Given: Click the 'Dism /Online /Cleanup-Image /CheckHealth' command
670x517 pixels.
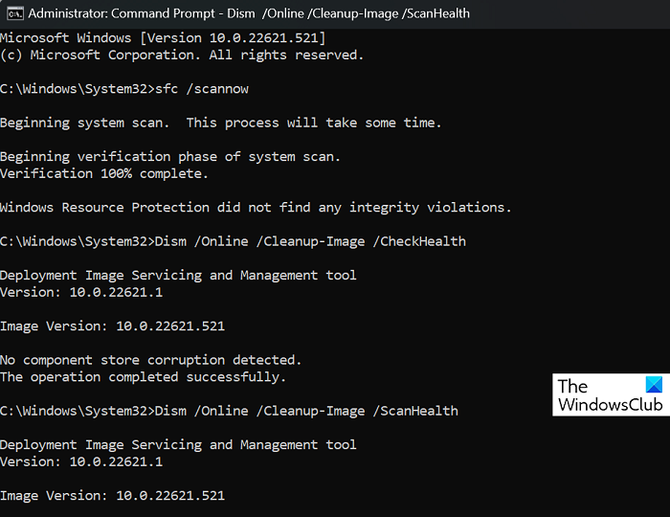Looking at the screenshot, I should pos(309,241).
